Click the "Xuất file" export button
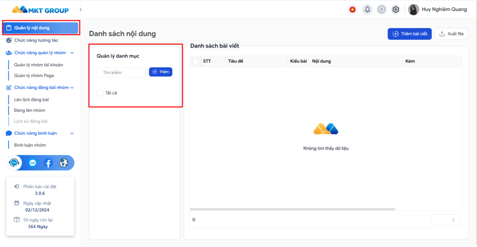Image resolution: width=477 pixels, height=247 pixels. coord(451,34)
